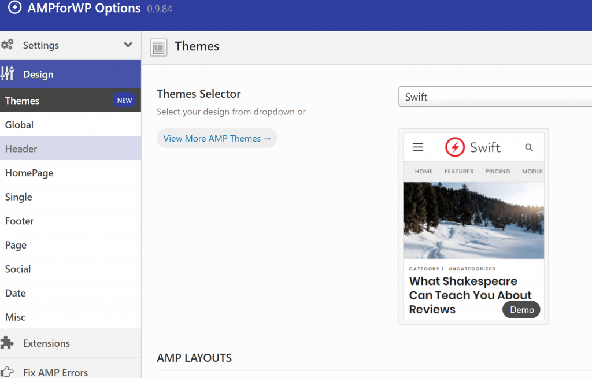The height and width of the screenshot is (378, 592).
Task: Click the hamburger menu icon in Swift preview
Action: click(417, 147)
